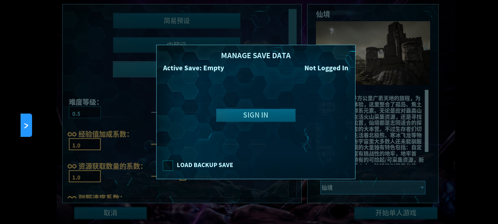Click infinity icon beside 资源获取数量的系数

(x=72, y=166)
